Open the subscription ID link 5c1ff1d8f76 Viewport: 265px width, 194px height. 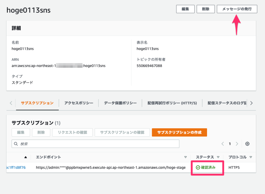coord(10,167)
